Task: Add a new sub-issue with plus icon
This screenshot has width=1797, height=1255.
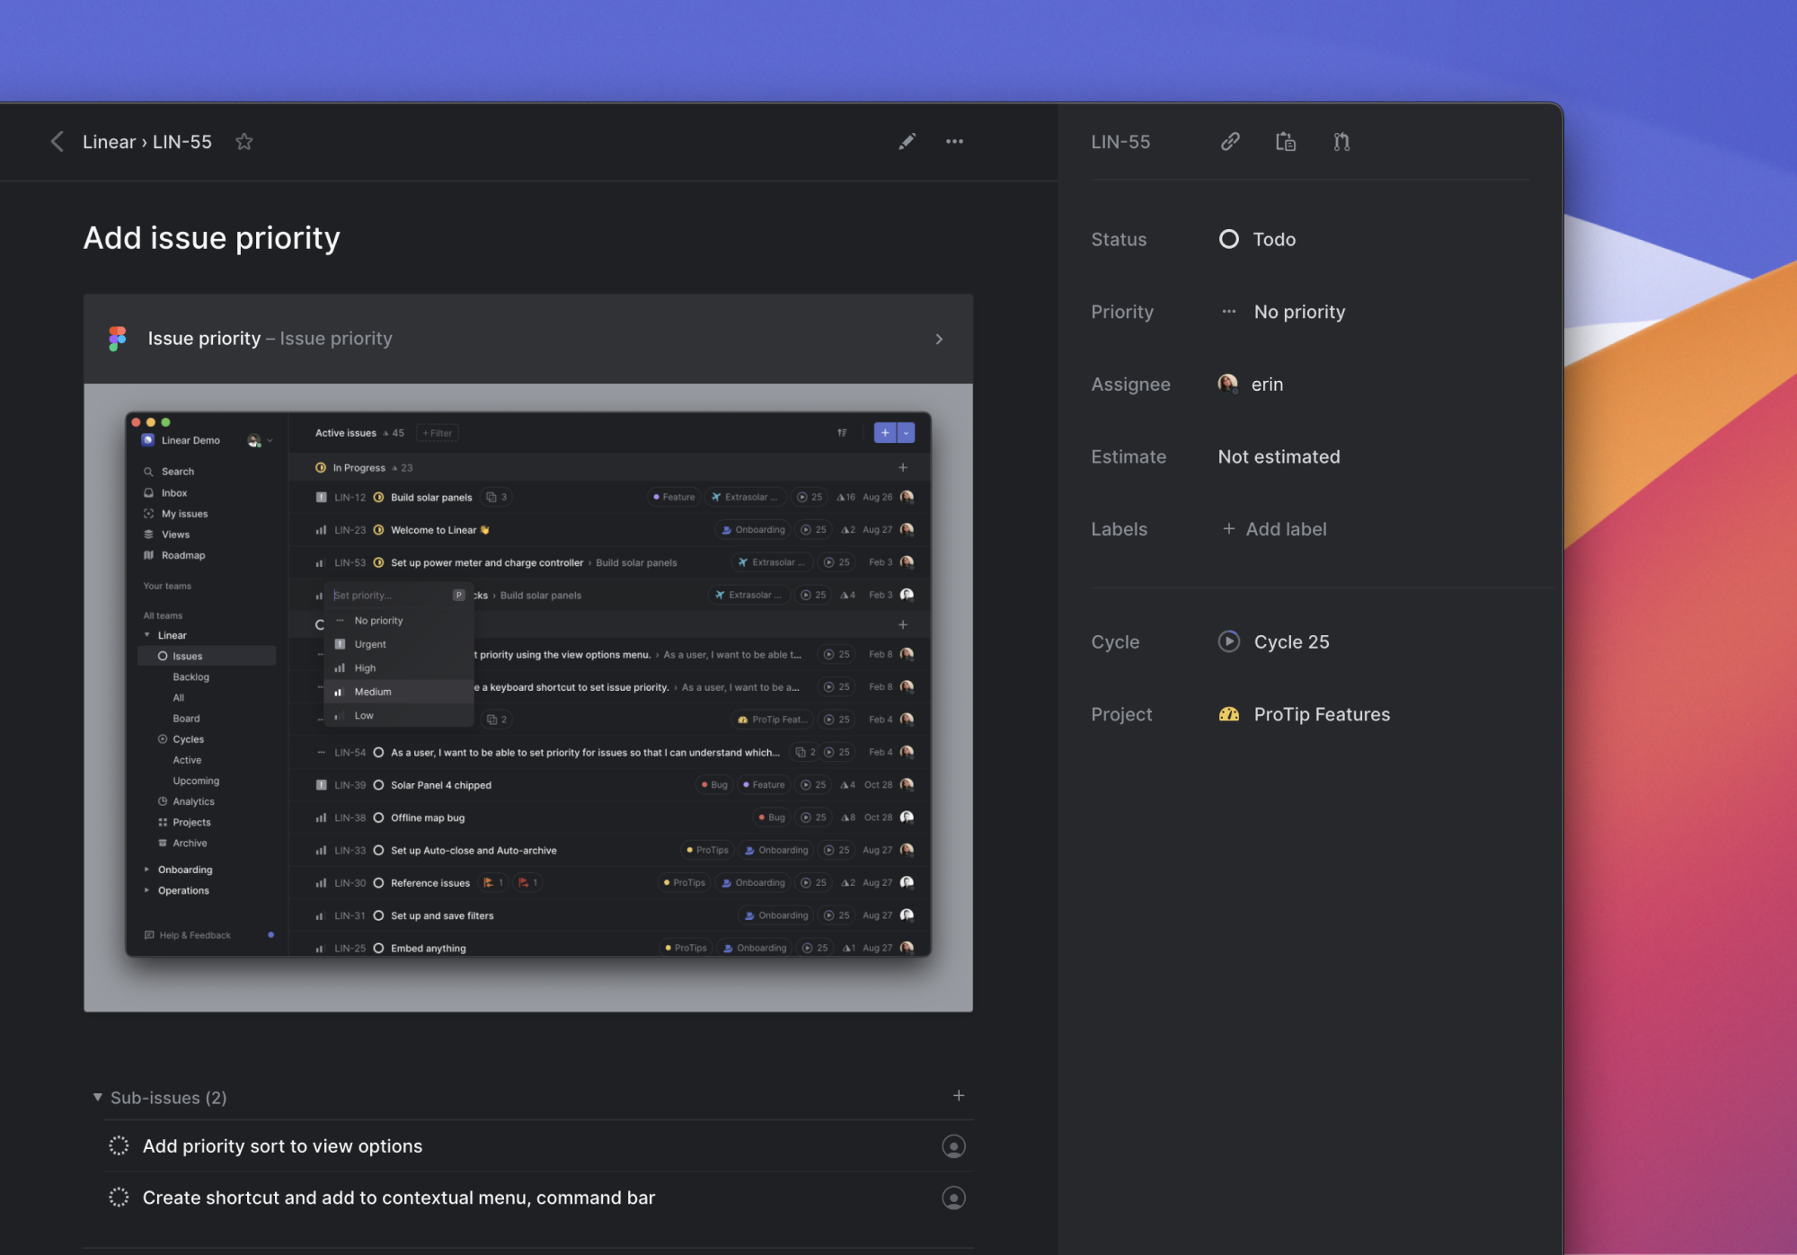Action: pos(959,1096)
